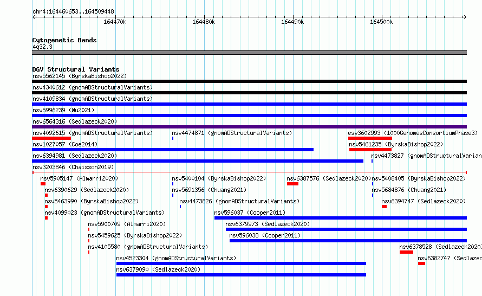The width and height of the screenshot is (482, 296).
Task: Select the nsv4473827 variant label
Action: tap(426, 156)
